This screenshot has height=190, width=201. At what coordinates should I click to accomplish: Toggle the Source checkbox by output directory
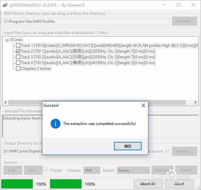pyautogui.click(x=167, y=151)
